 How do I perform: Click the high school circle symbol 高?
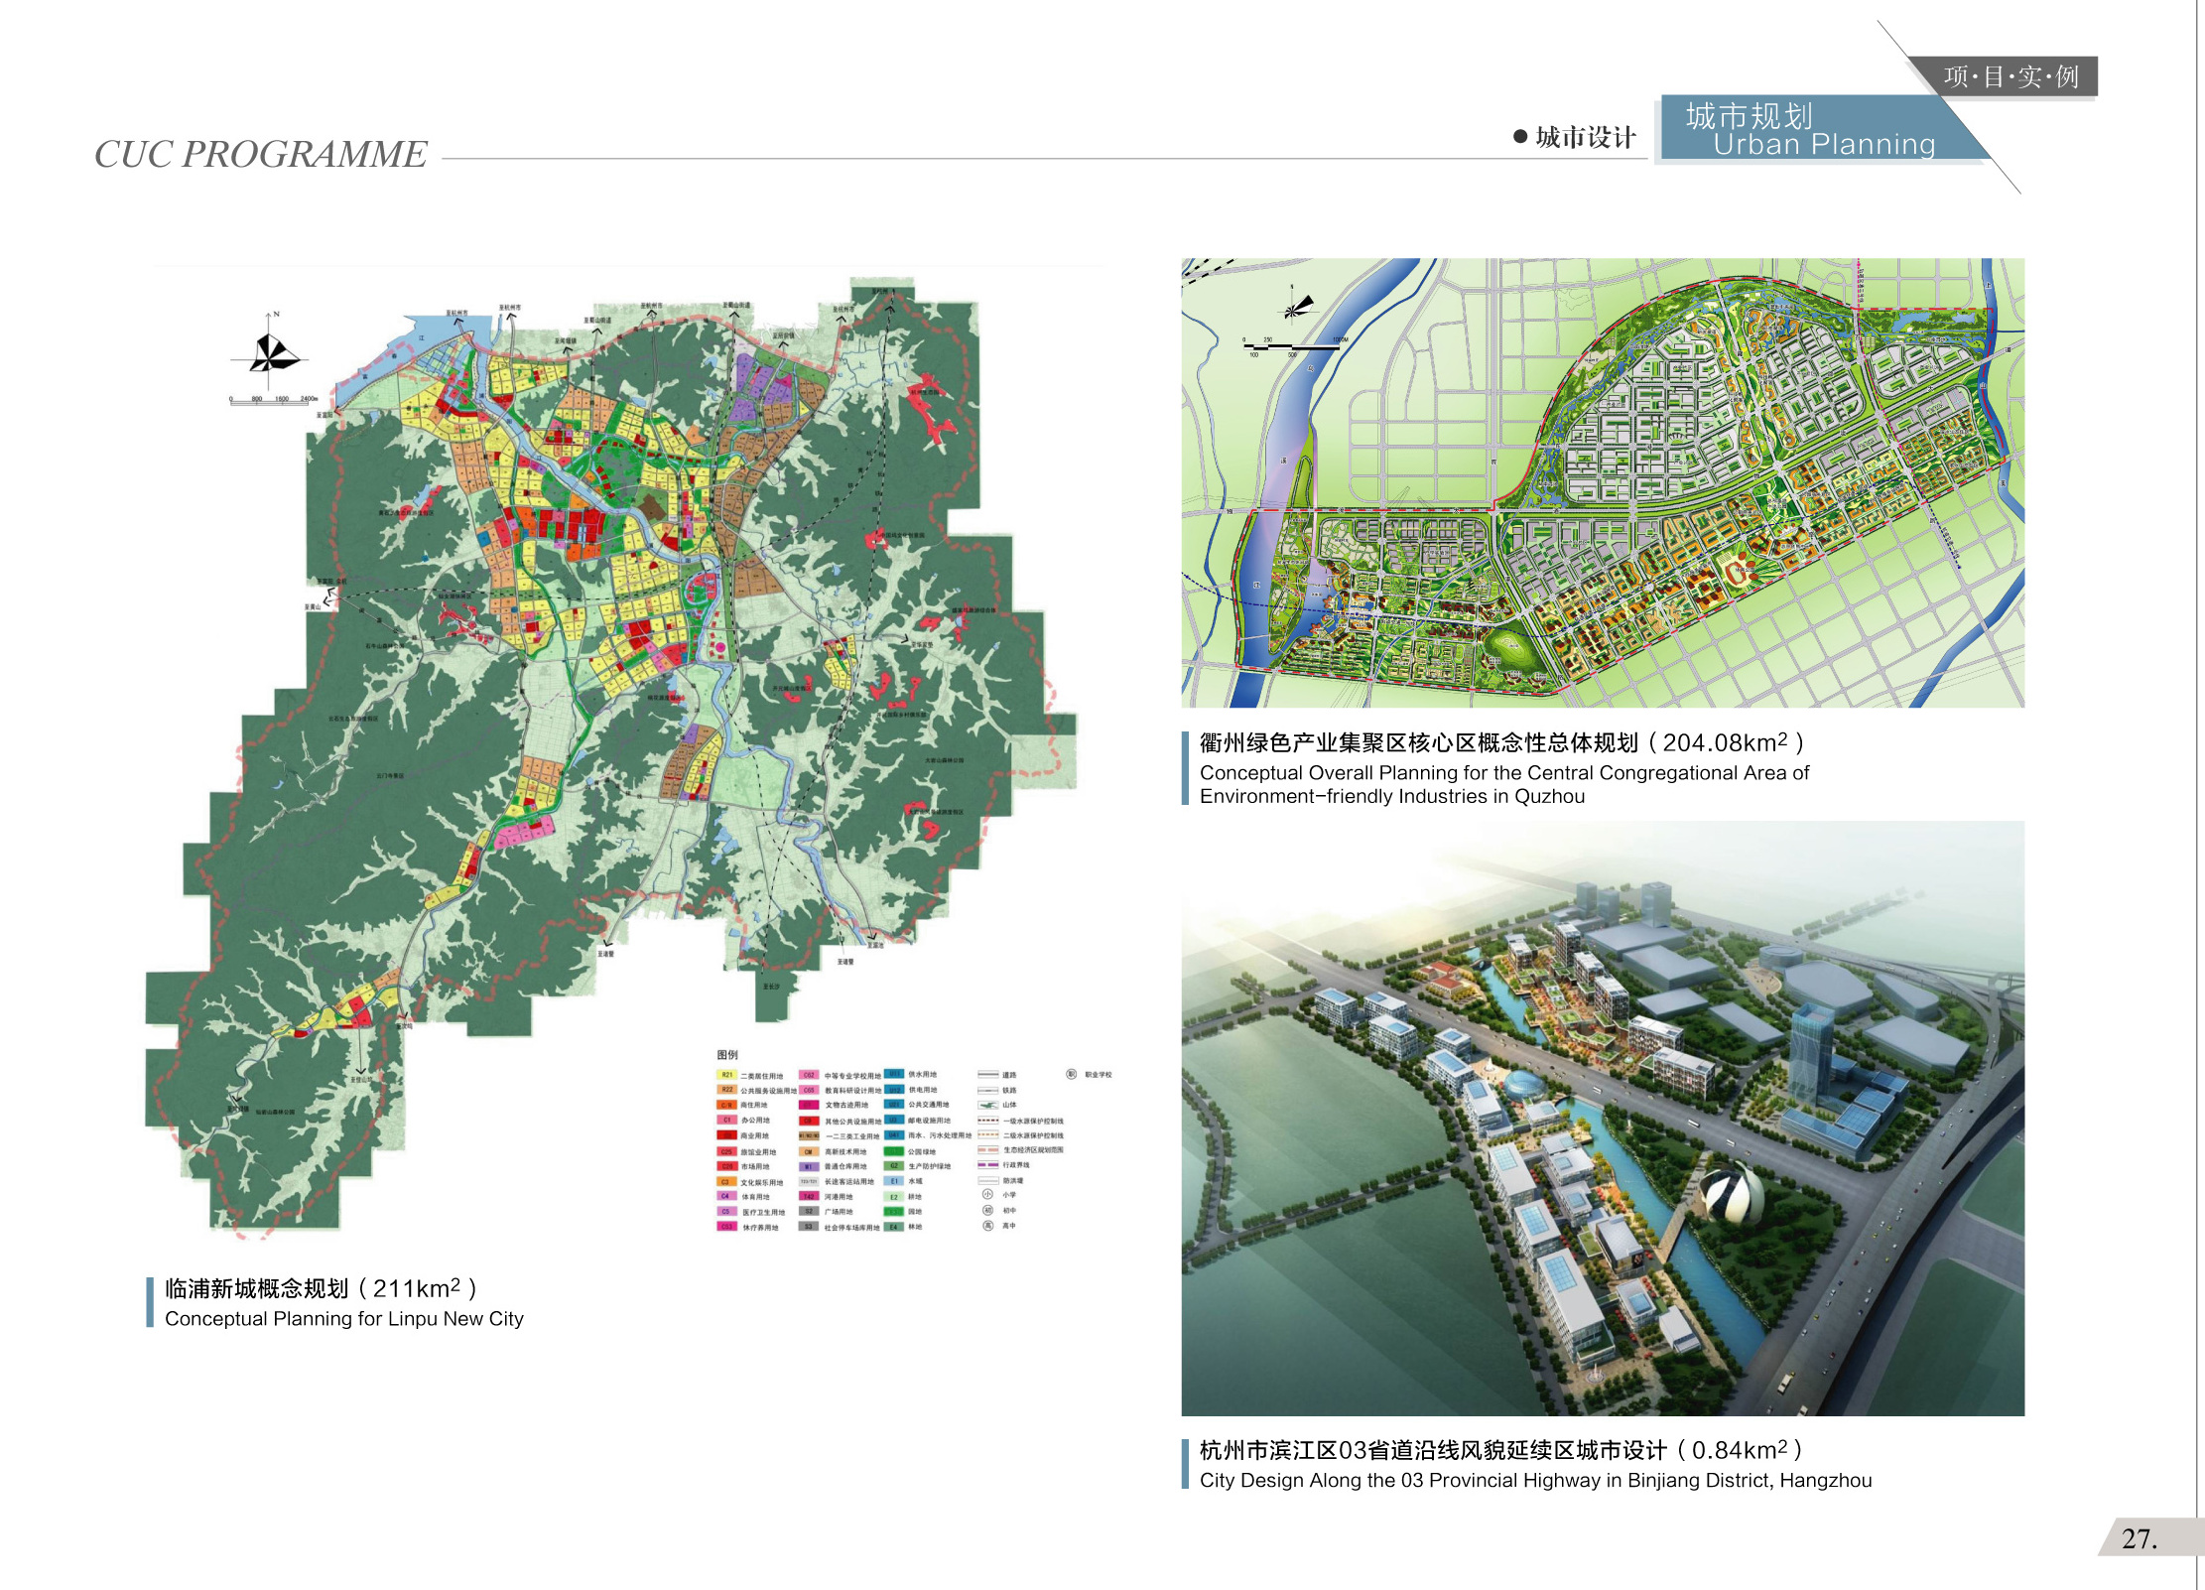pyautogui.click(x=987, y=1226)
